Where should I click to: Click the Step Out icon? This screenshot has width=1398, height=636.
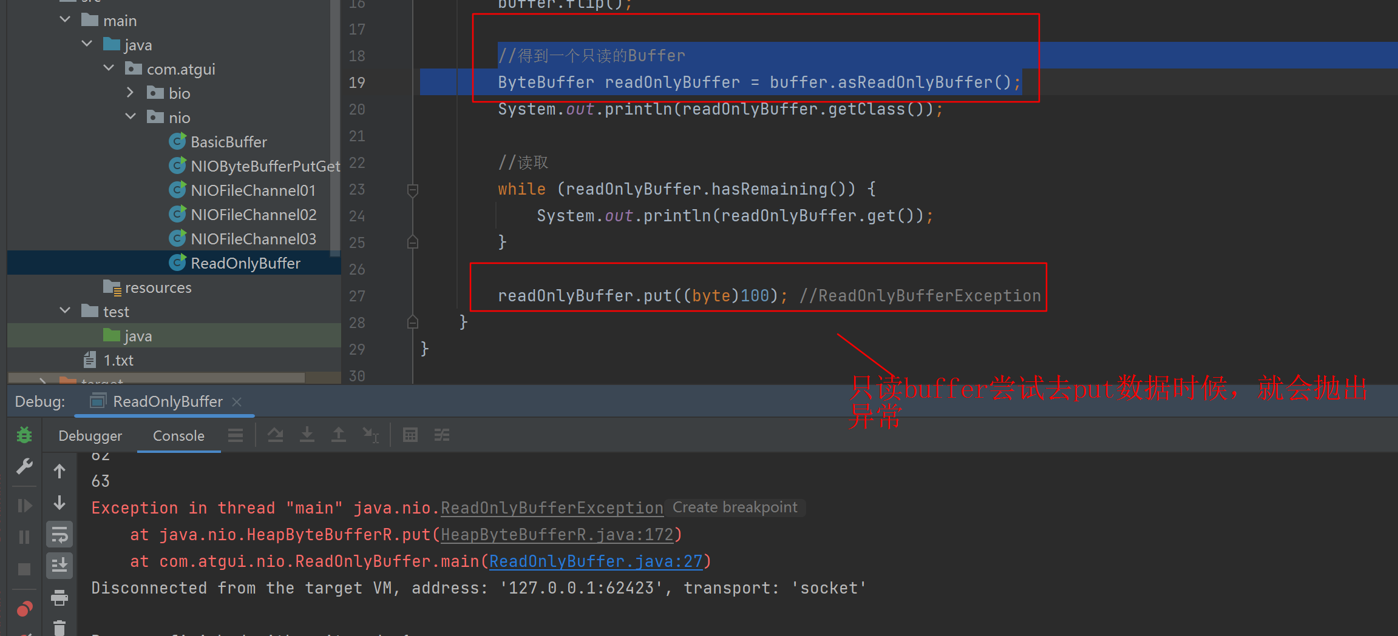point(339,435)
